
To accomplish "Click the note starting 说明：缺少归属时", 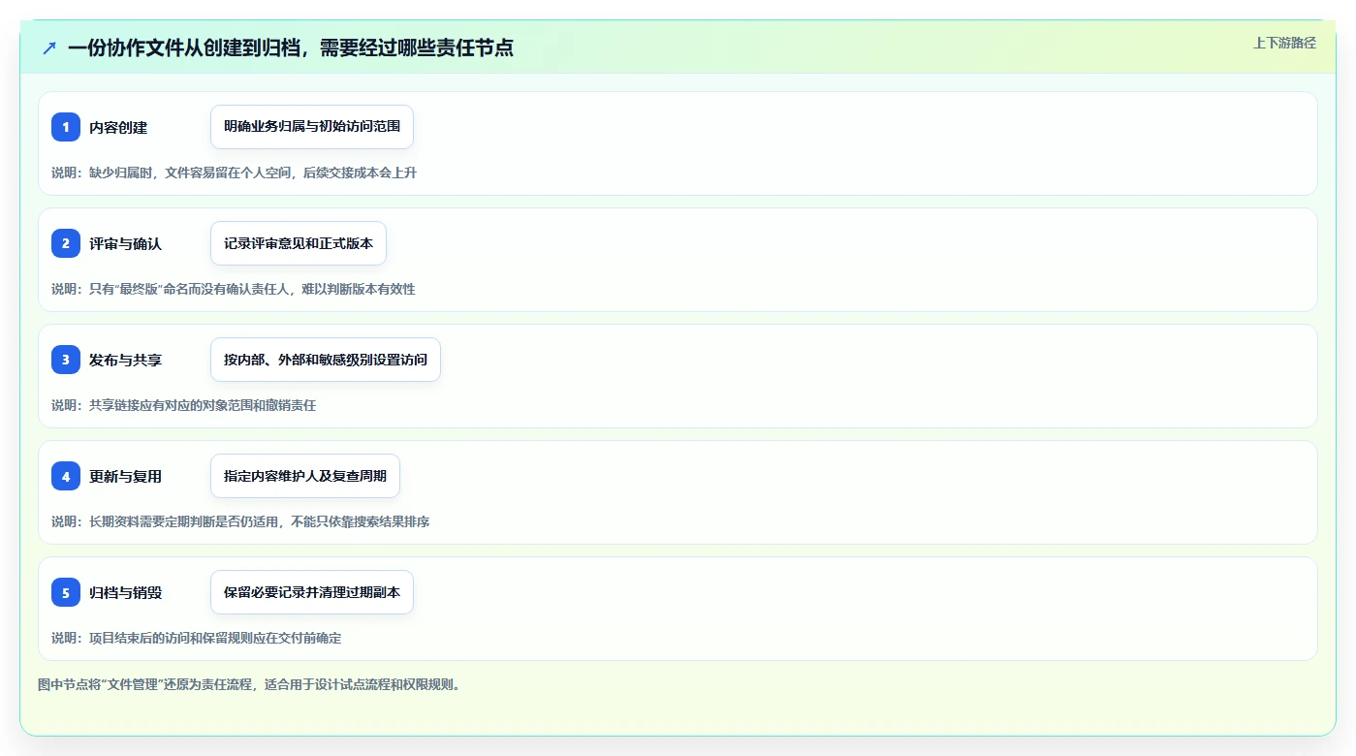I will (x=234, y=173).
